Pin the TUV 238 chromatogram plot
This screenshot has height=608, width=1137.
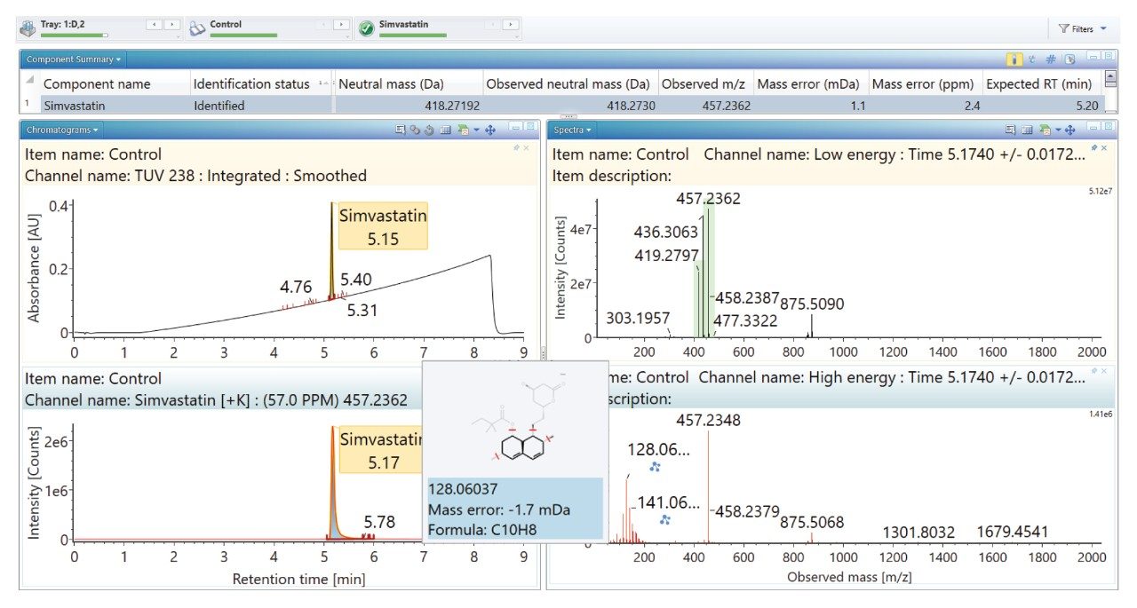pos(516,147)
